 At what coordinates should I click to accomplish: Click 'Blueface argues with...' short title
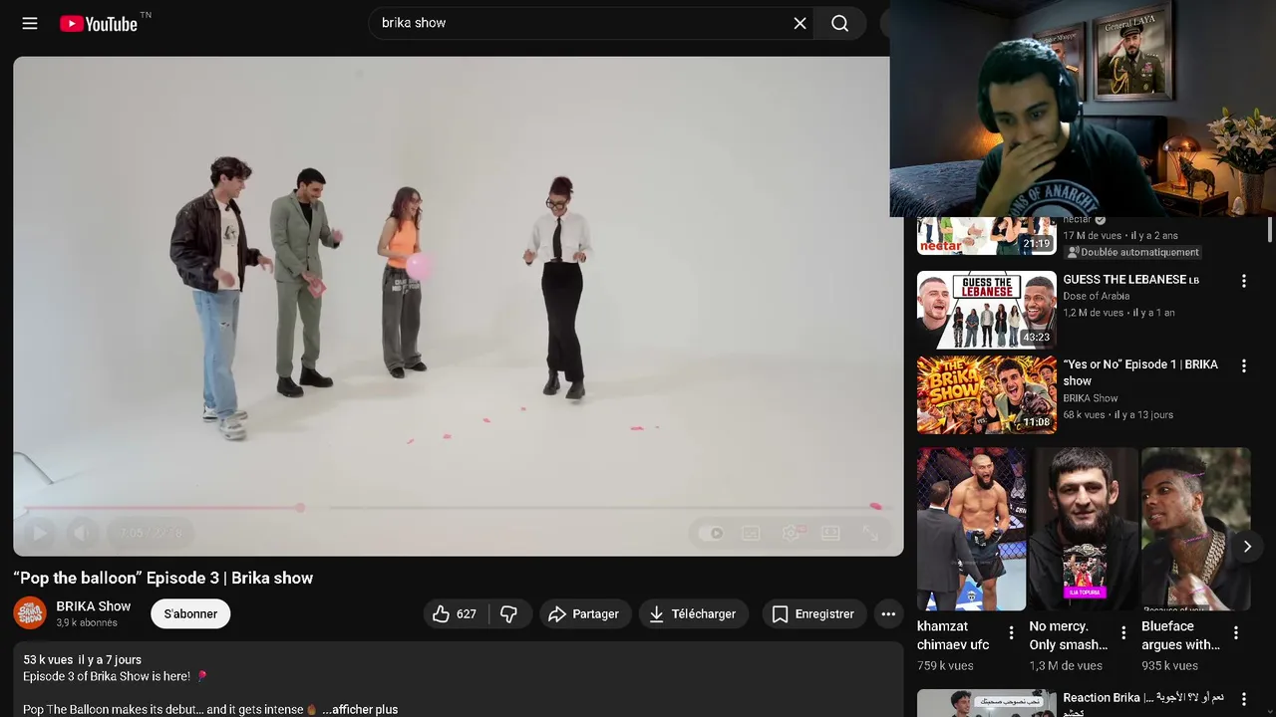click(x=1180, y=635)
